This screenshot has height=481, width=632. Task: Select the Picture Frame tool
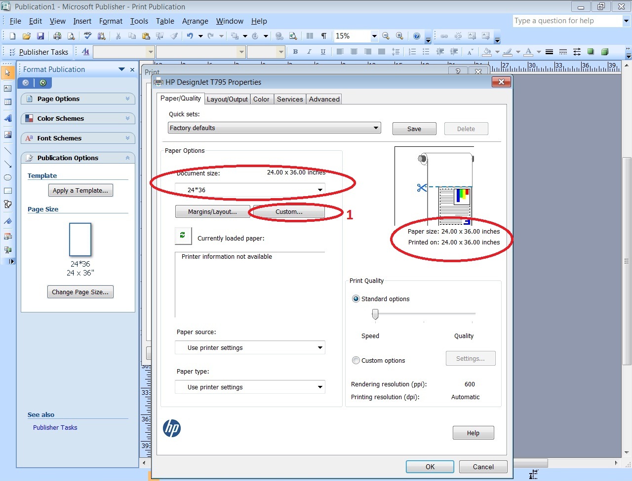8,135
